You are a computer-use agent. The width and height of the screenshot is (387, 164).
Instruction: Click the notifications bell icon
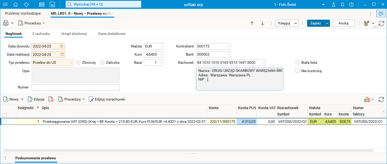tap(342, 4)
